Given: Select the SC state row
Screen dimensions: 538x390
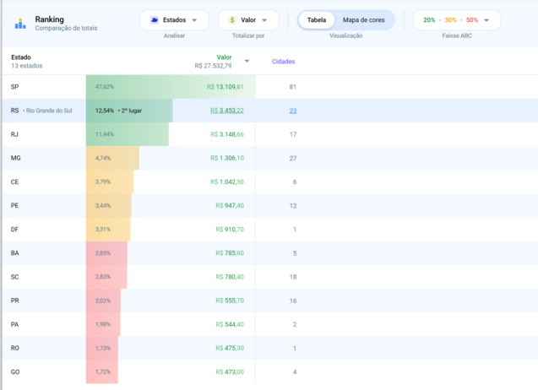Looking at the screenshot, I should (x=270, y=277).
